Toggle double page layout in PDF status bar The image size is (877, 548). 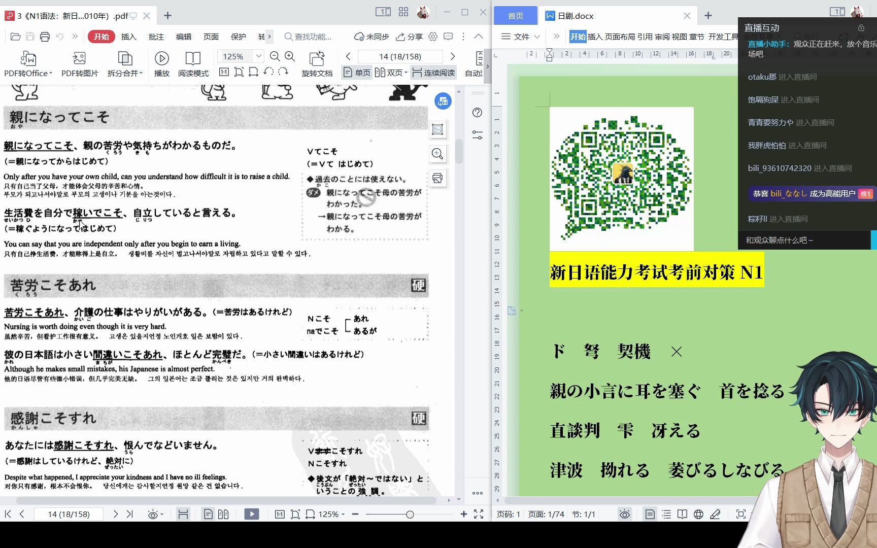(223, 515)
